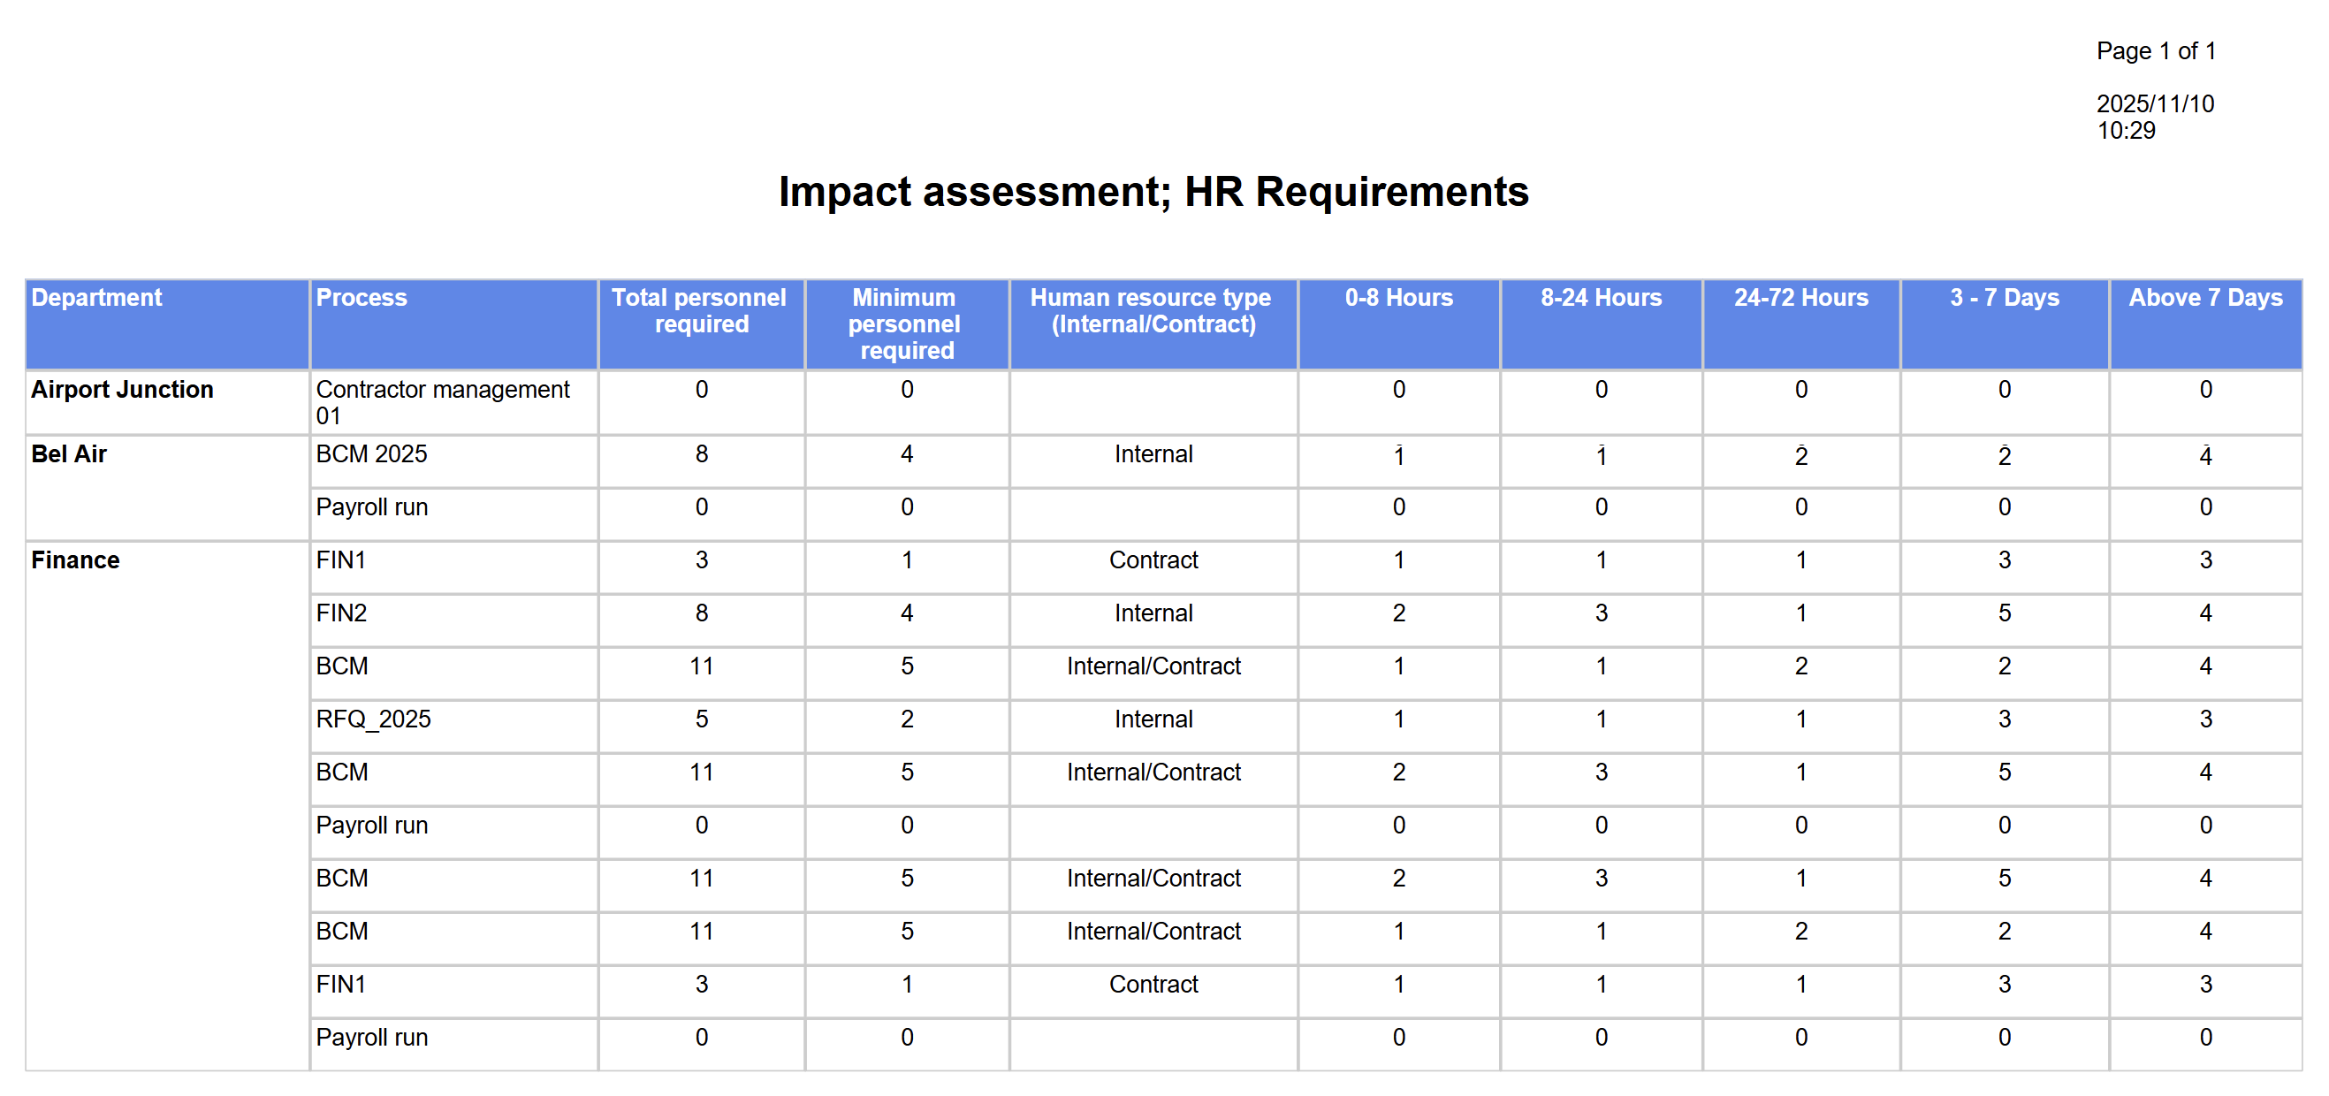Select the Human resource type header
2329x1096 pixels.
coord(1152,310)
